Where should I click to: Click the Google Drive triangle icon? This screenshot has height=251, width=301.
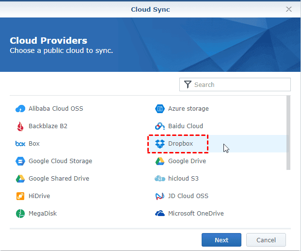coord(160,161)
